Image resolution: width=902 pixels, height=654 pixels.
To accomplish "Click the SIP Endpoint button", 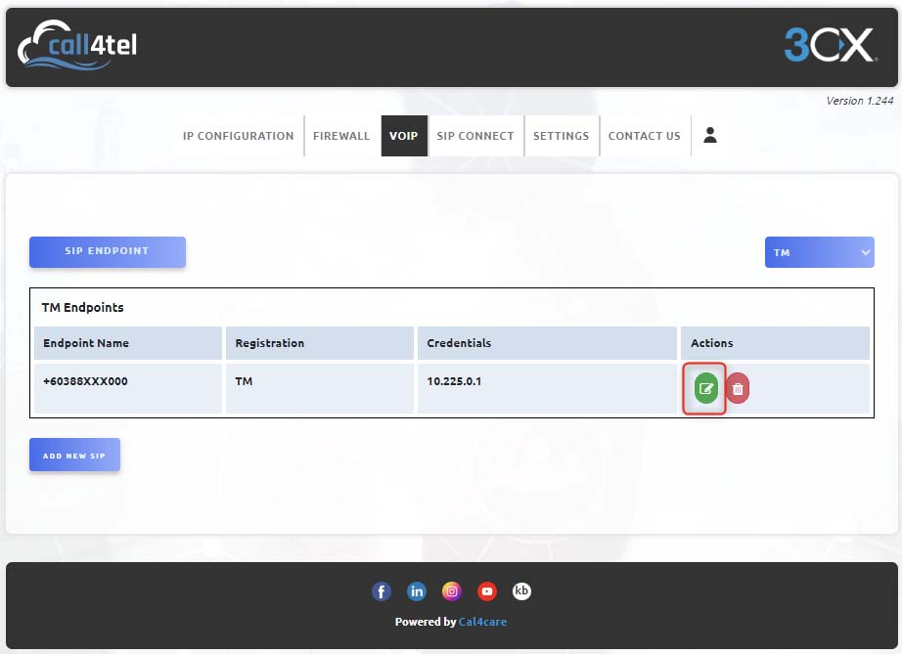I will 108,251.
